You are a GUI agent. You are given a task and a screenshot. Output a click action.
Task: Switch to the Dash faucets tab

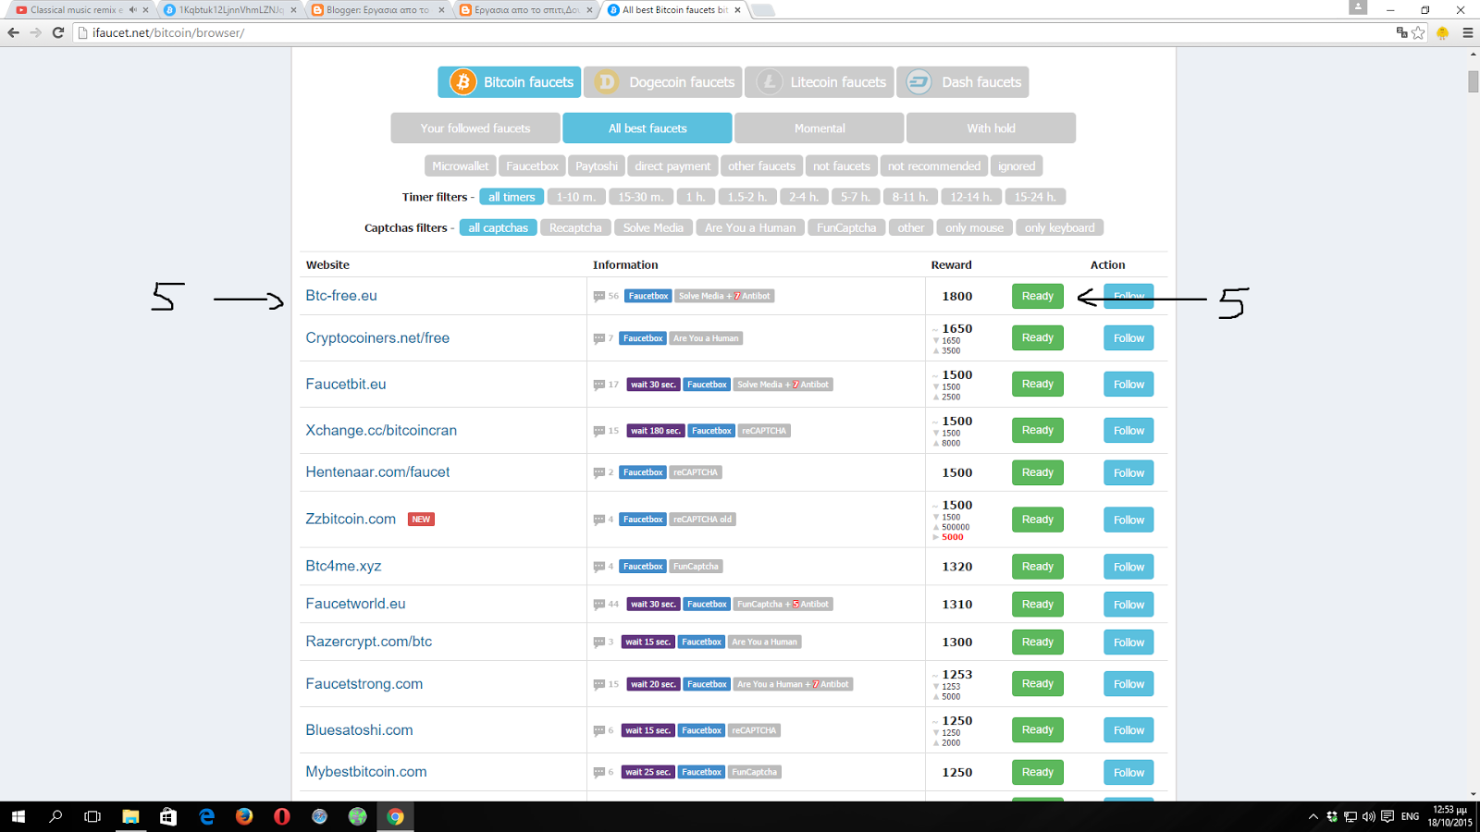(x=963, y=82)
